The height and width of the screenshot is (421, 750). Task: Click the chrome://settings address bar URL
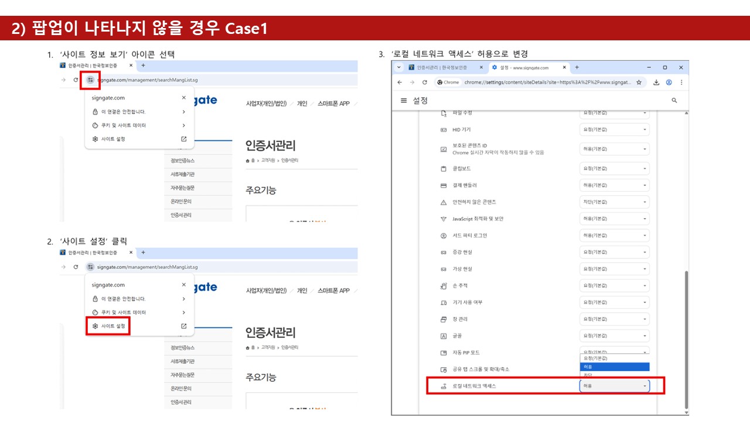(548, 82)
